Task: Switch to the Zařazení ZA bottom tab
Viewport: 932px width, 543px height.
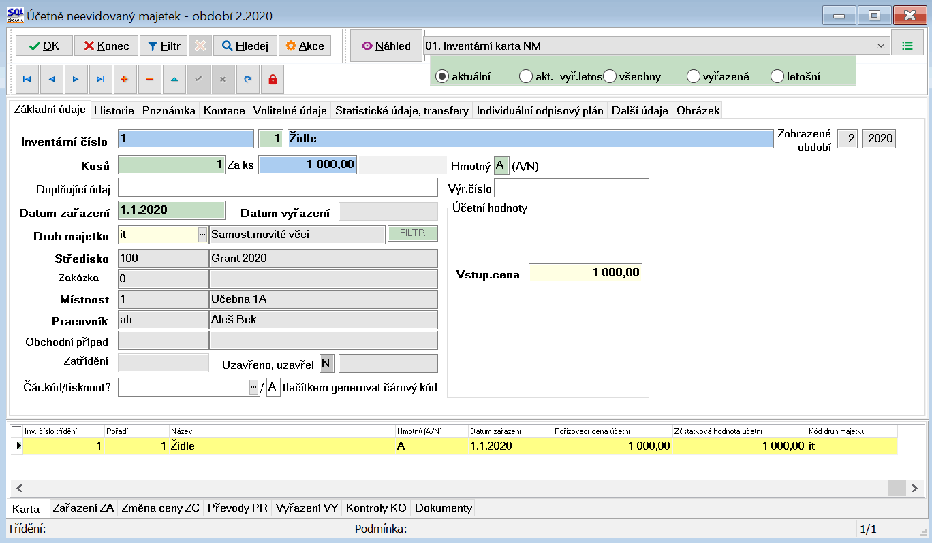Action: [x=83, y=508]
